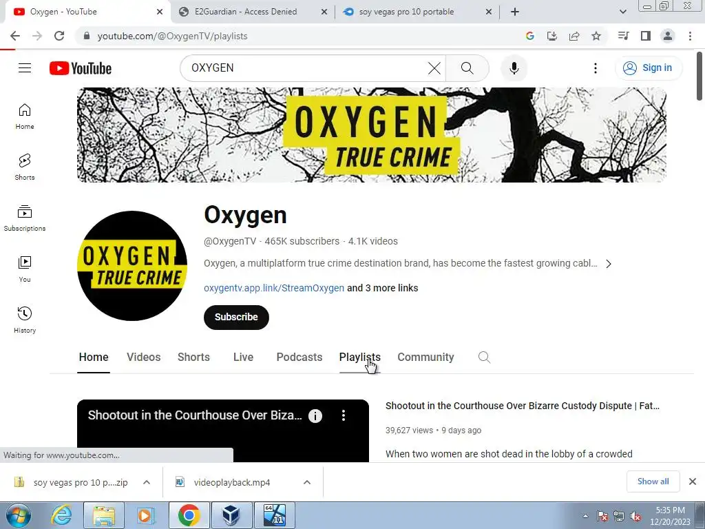Open new browser tab

[x=515, y=12]
